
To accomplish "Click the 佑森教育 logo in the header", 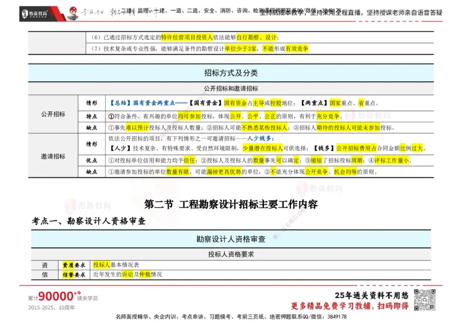I will point(35,13).
